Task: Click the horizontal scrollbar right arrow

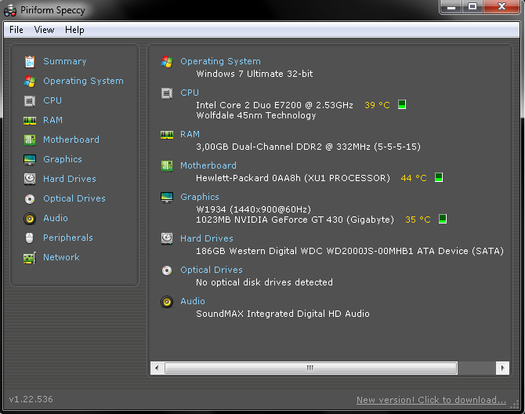Action: click(x=502, y=368)
